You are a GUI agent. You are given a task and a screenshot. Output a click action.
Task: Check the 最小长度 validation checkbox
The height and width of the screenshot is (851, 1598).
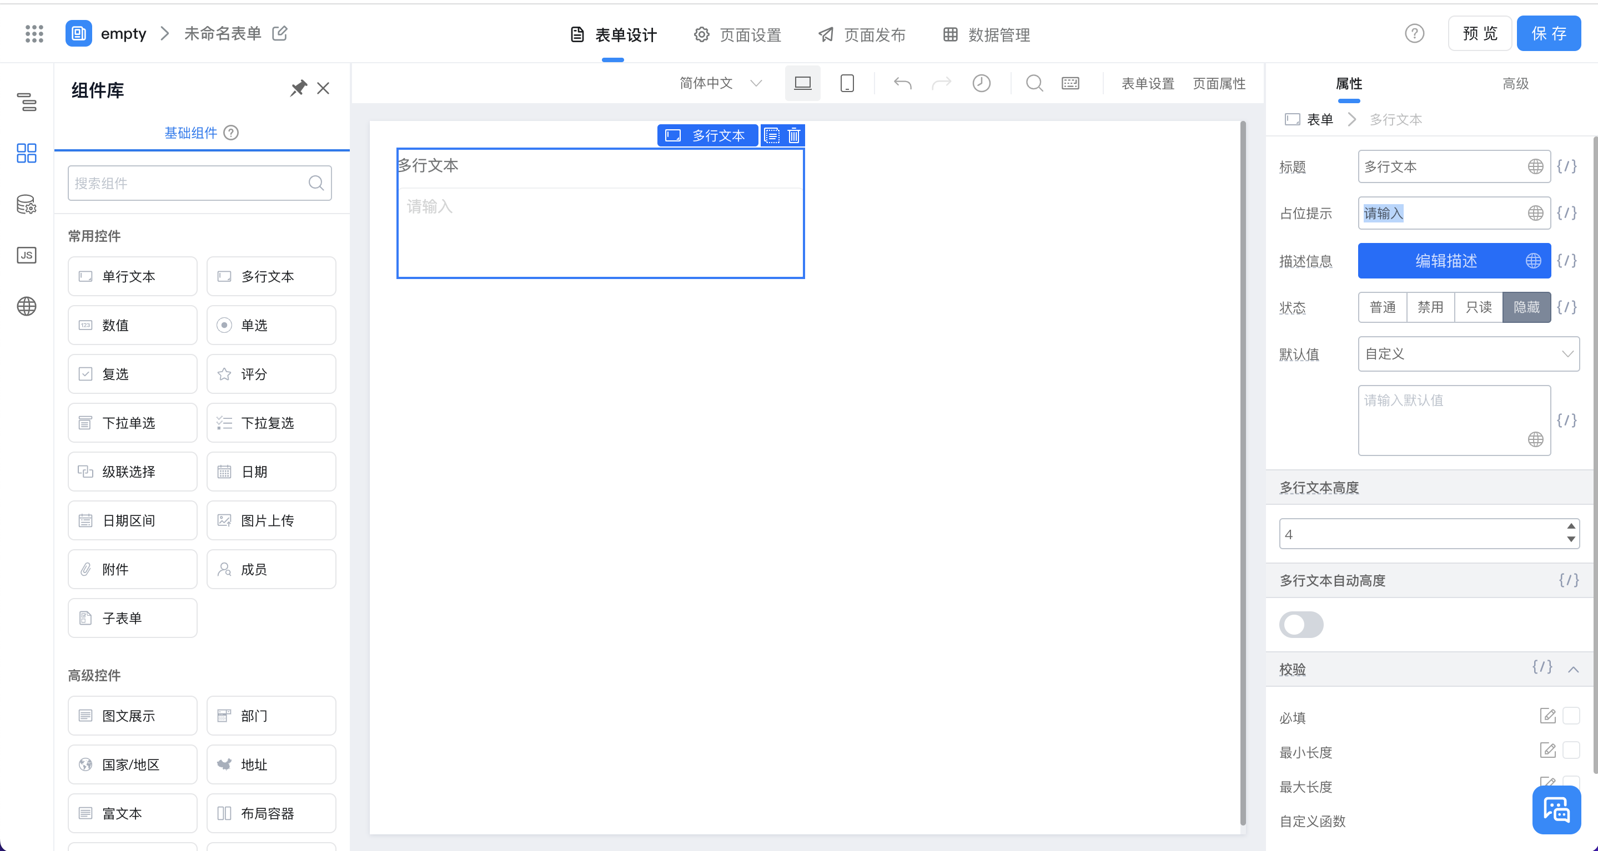(1571, 751)
